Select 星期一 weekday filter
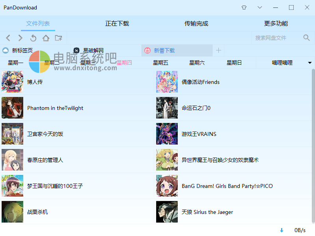Image resolution: width=315 pixels, height=236 pixels. point(15,63)
